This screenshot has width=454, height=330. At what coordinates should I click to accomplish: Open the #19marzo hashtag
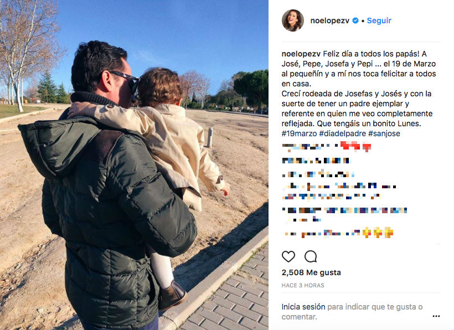(299, 133)
